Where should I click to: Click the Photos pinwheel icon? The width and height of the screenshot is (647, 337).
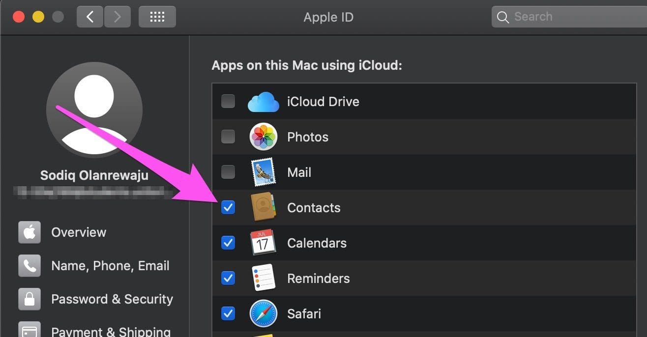click(x=263, y=137)
